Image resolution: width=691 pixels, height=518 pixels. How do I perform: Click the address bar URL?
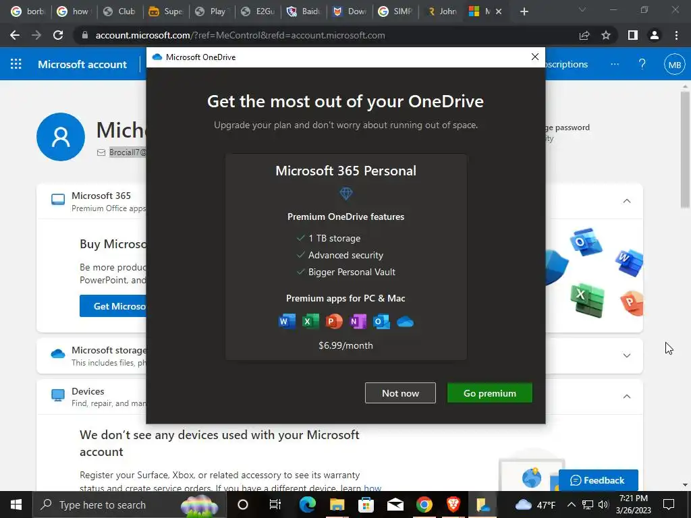click(240, 35)
